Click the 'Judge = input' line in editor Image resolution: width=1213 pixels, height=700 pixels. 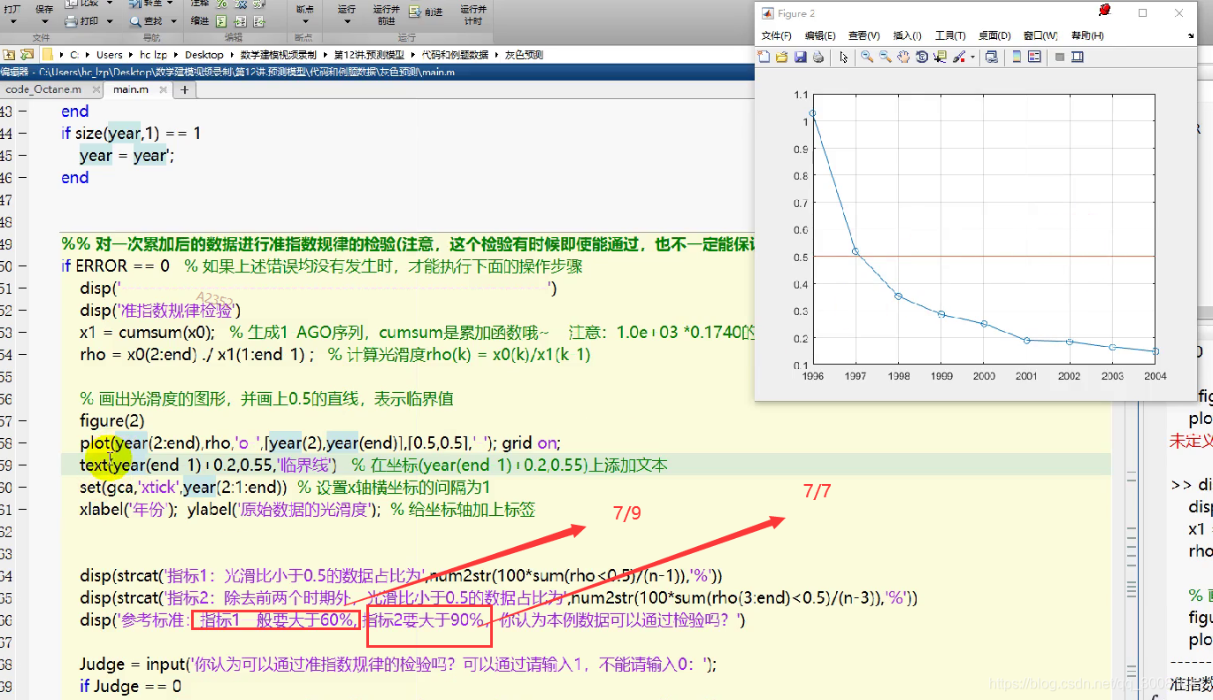click(x=398, y=664)
